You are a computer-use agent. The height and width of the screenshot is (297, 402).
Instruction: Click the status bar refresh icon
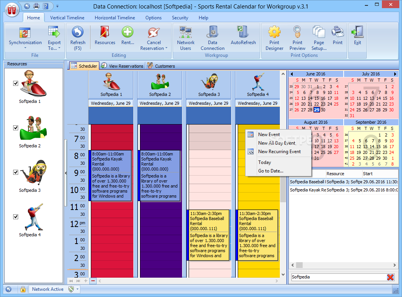pos(9,289)
